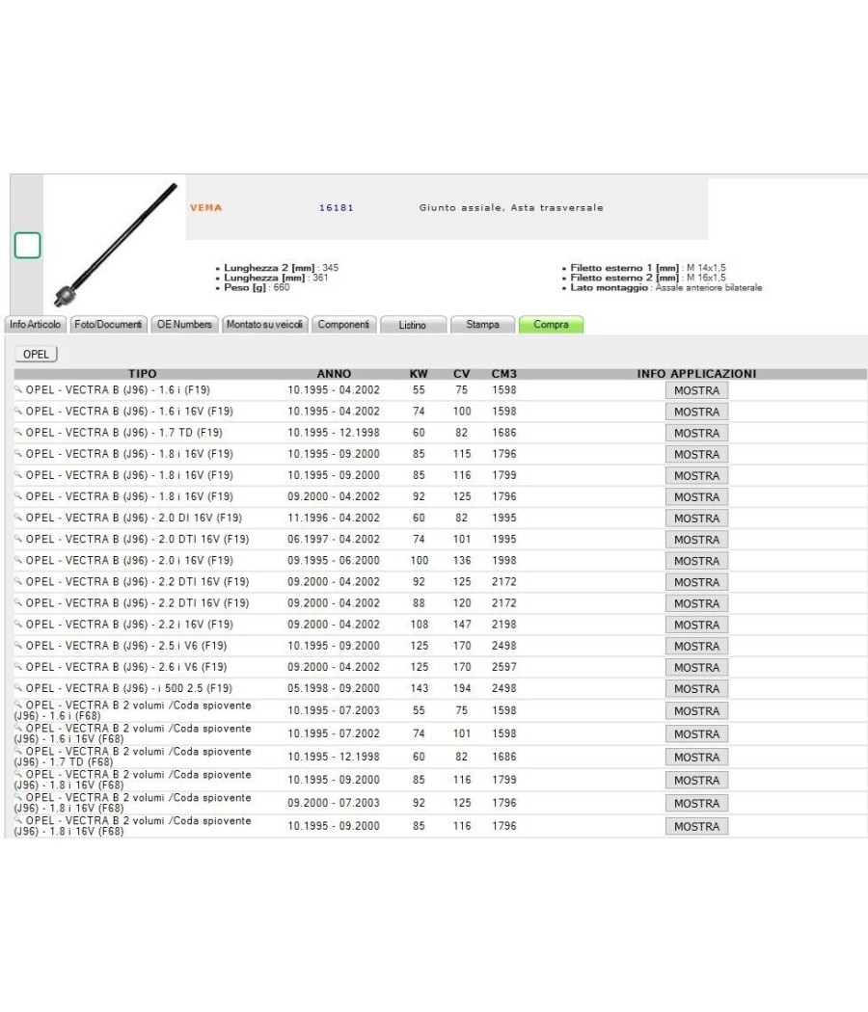This screenshot has width=868, height=1012.
Task: Click the green Compra button
Action: click(551, 324)
